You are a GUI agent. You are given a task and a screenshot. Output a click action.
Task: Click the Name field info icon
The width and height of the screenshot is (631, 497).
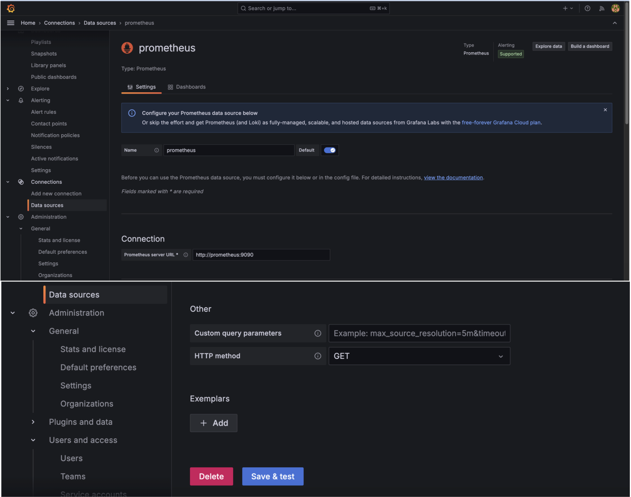click(157, 150)
